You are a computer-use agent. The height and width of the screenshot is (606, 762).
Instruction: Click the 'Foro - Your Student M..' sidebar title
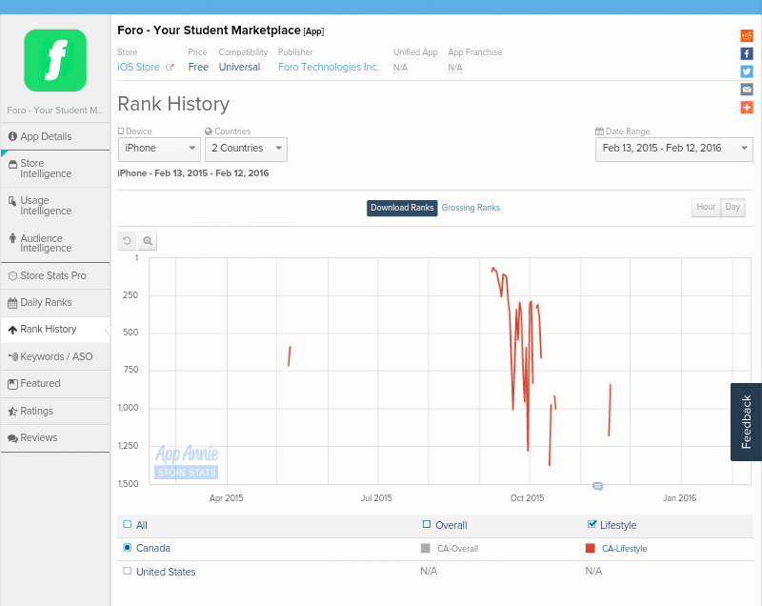[55, 111]
